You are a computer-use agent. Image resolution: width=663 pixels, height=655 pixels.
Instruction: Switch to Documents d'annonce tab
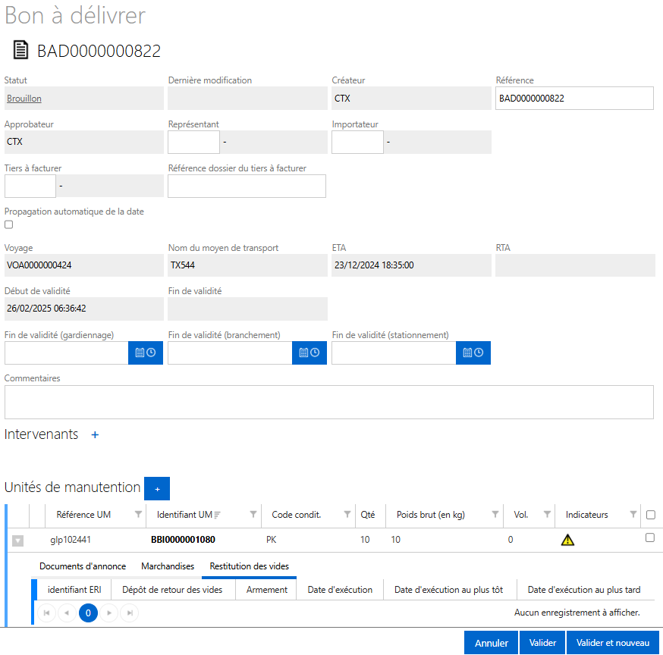coord(83,566)
